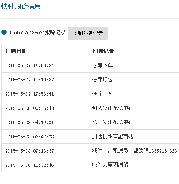Select the 仓库打包 record
The image size is (179, 184).
[x=102, y=80]
